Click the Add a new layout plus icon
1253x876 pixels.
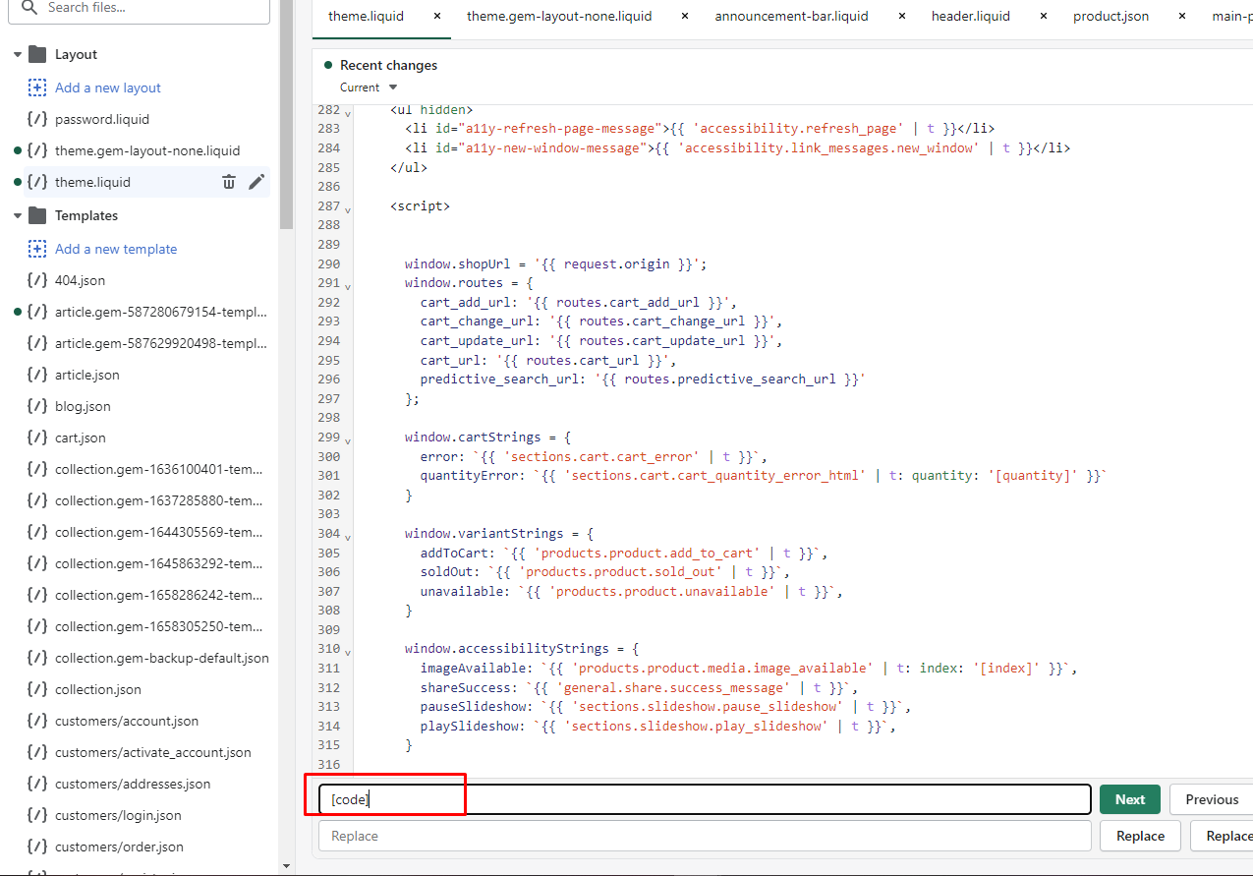[x=37, y=88]
